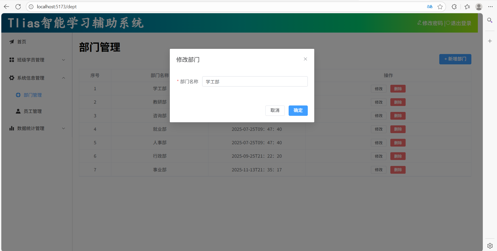This screenshot has width=497, height=251.
Task: Open the 首页 menu item
Action: (x=36, y=42)
